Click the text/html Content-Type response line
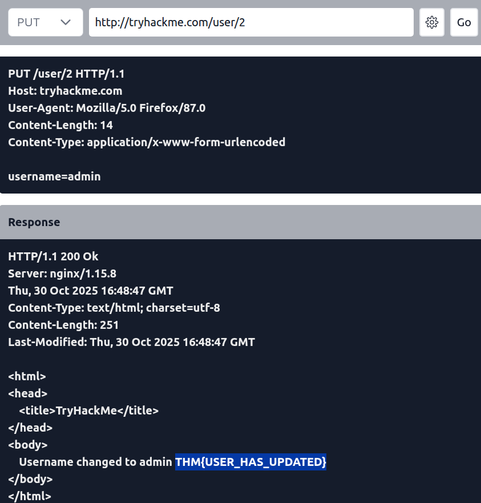This screenshot has height=503, width=481. [114, 308]
